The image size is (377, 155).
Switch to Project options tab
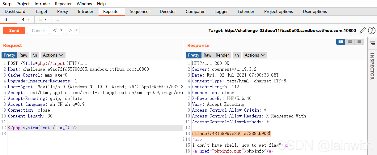pos(278,11)
